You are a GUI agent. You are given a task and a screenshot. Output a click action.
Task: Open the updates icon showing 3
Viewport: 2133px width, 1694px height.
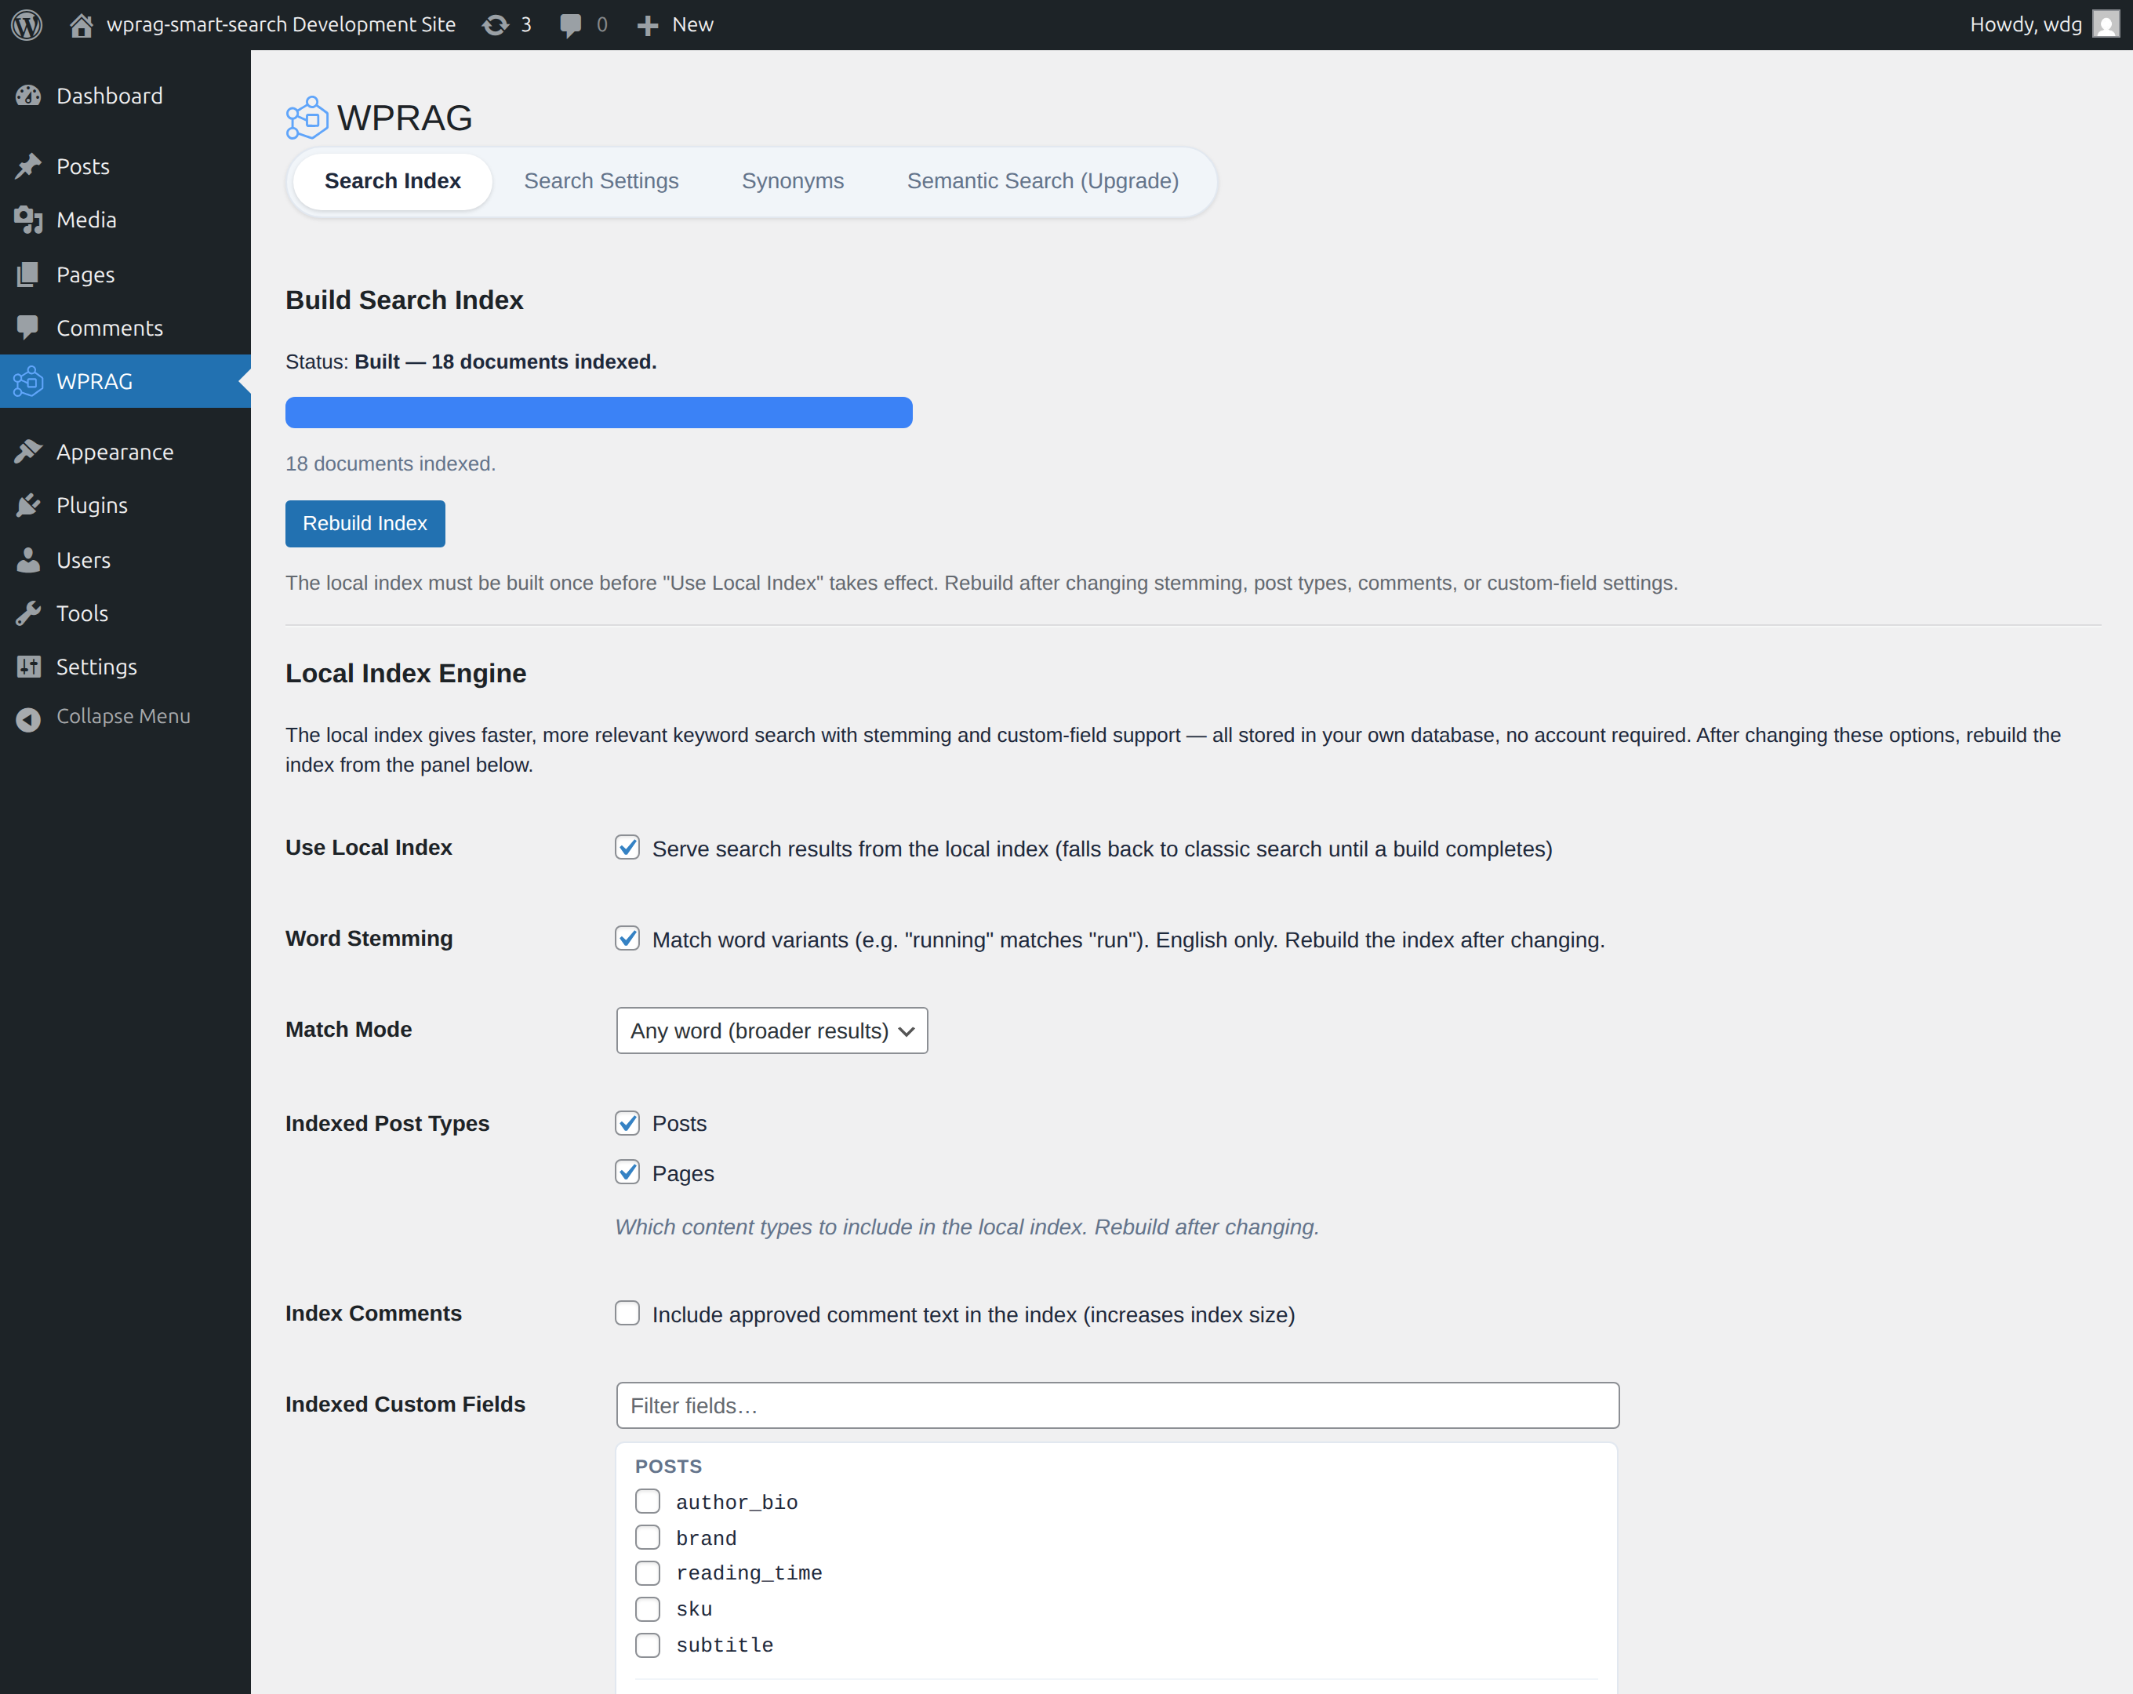coord(496,25)
